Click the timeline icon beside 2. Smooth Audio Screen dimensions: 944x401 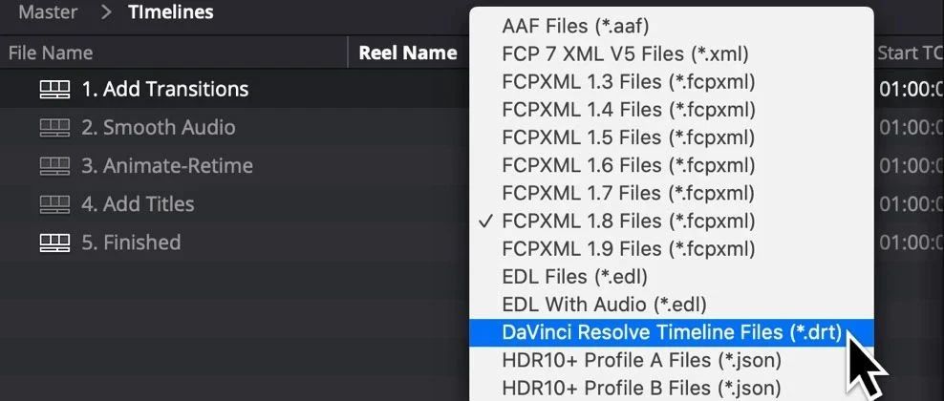[54, 128]
